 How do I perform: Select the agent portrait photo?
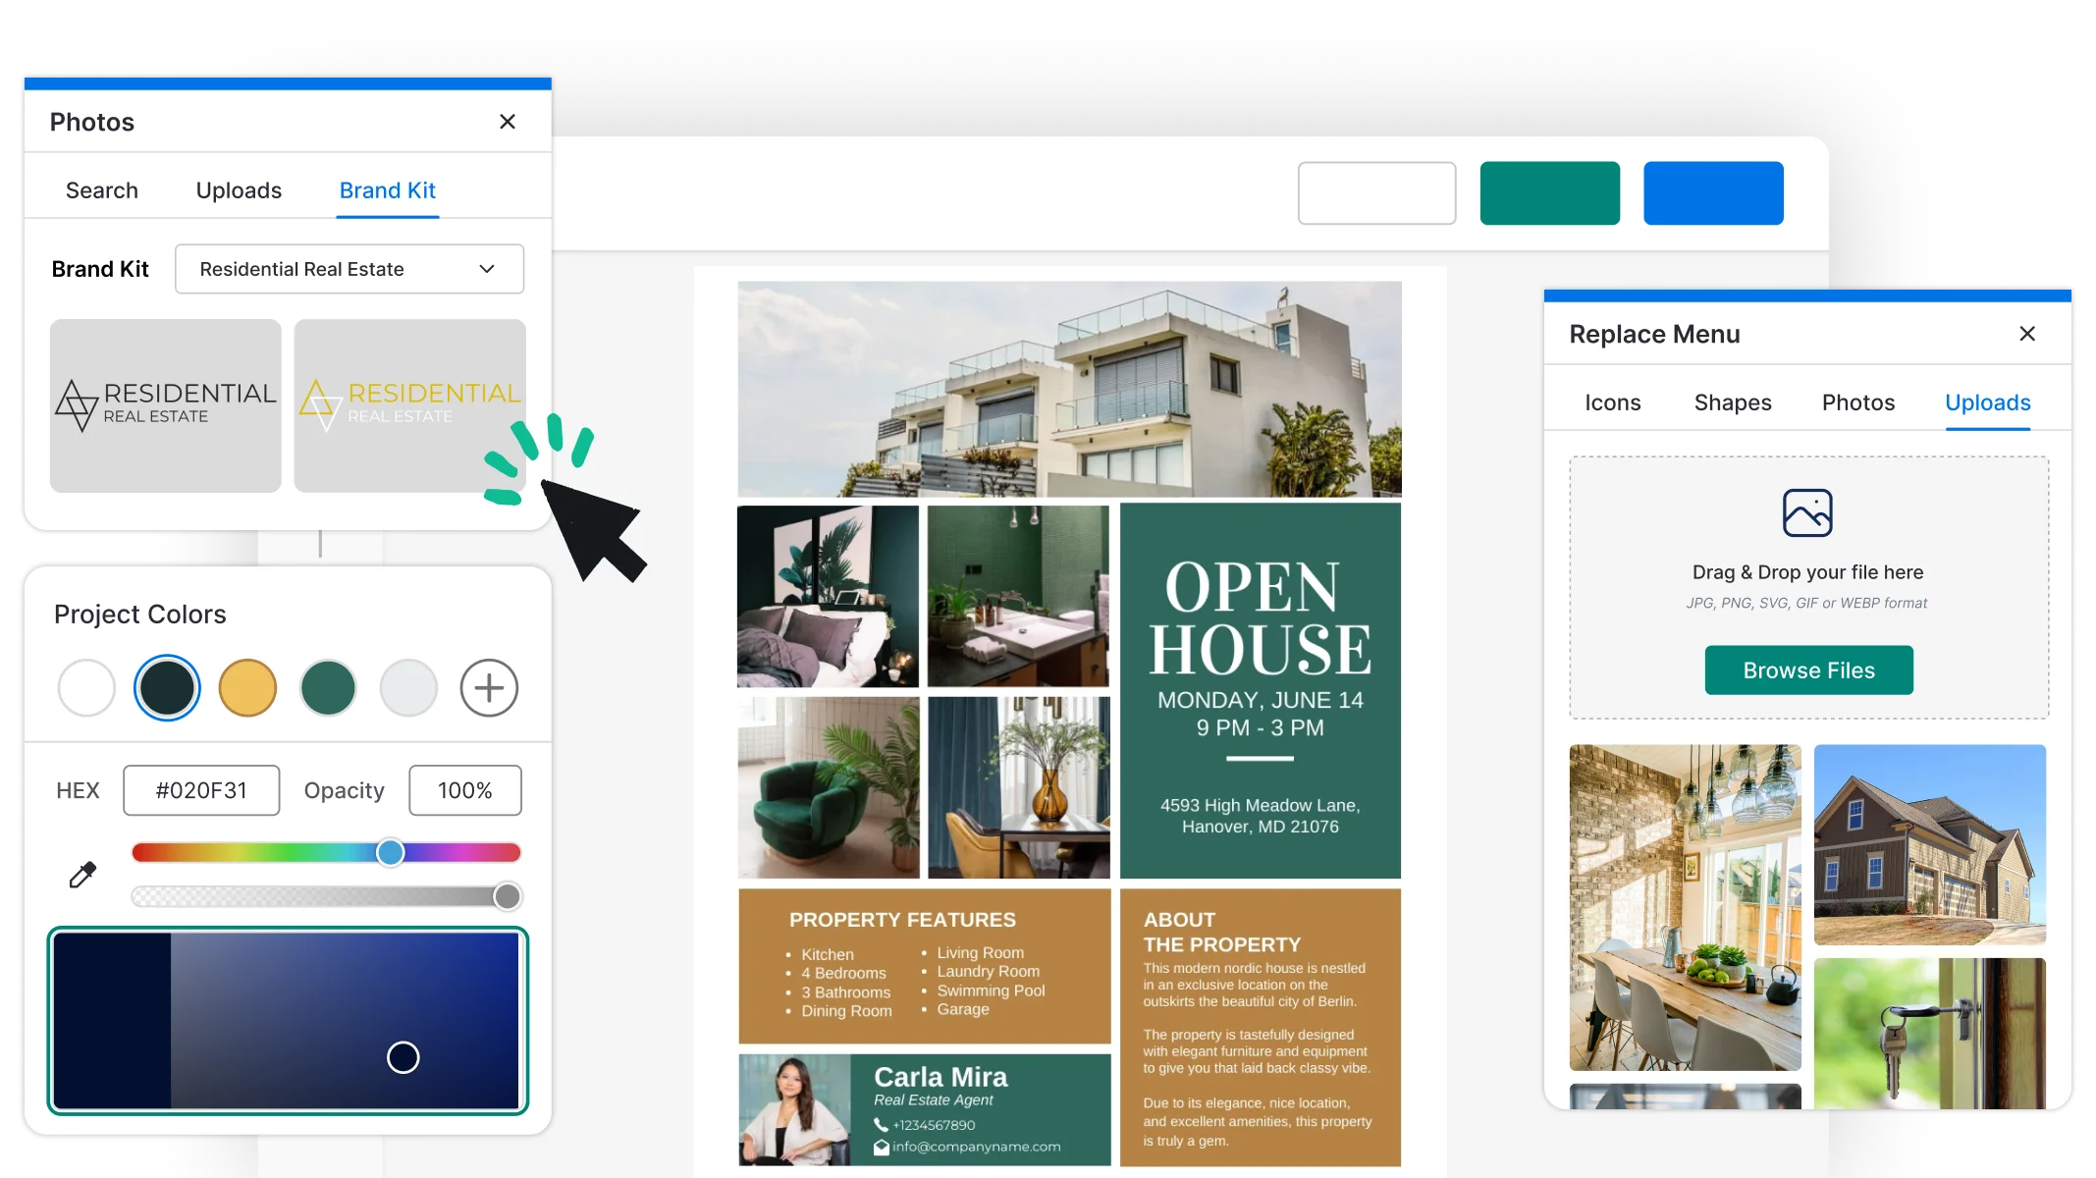coord(794,1110)
